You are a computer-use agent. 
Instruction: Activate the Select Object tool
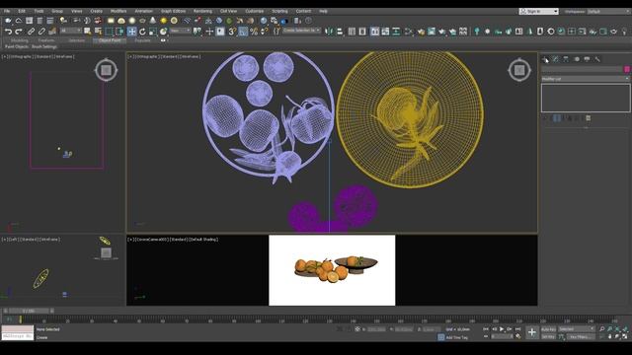(x=88, y=32)
